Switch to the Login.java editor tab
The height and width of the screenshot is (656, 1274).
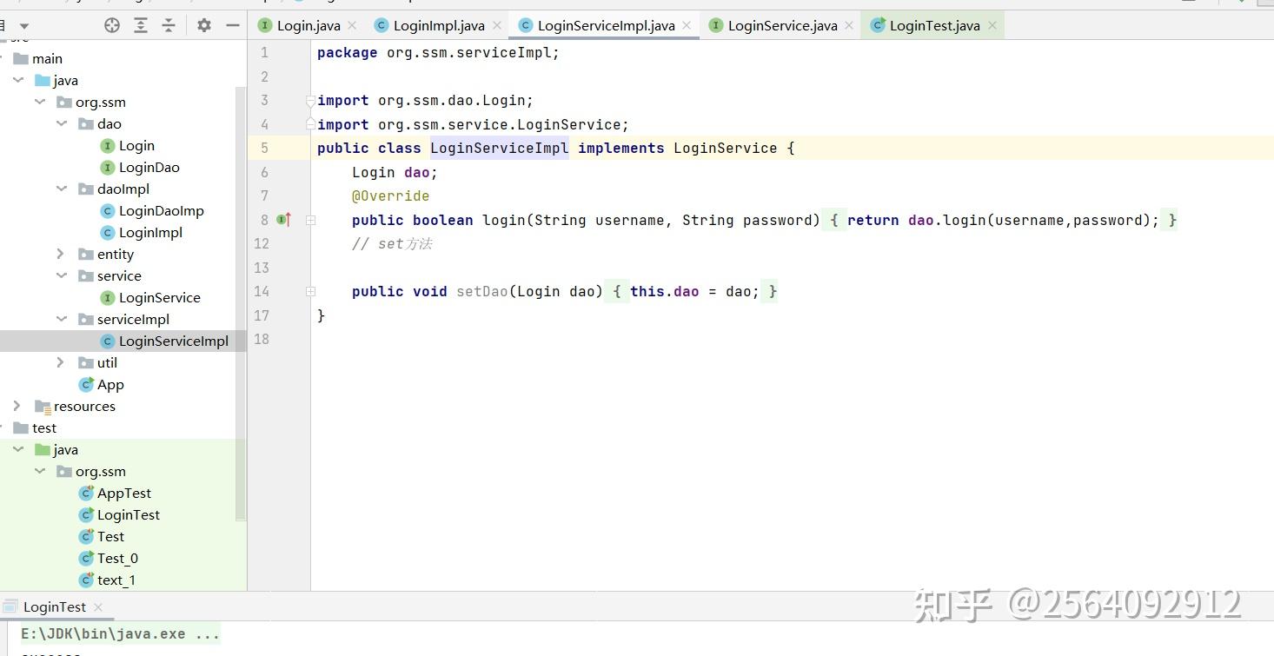307,26
